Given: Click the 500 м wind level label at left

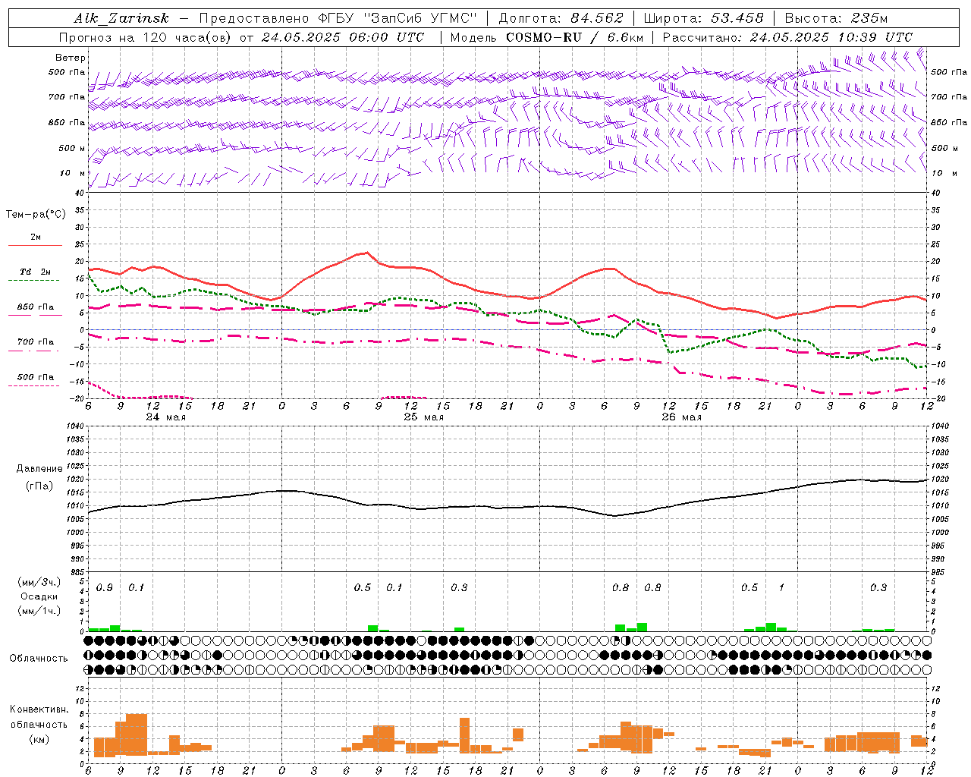Looking at the screenshot, I should (x=72, y=148).
